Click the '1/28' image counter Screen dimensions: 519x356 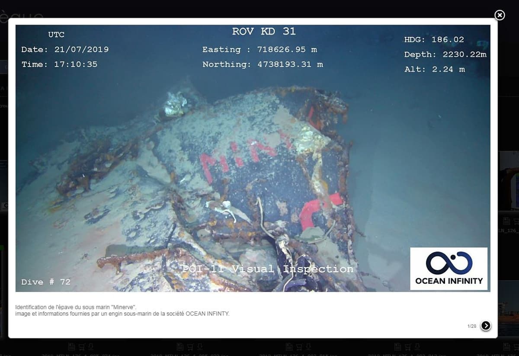(472, 326)
